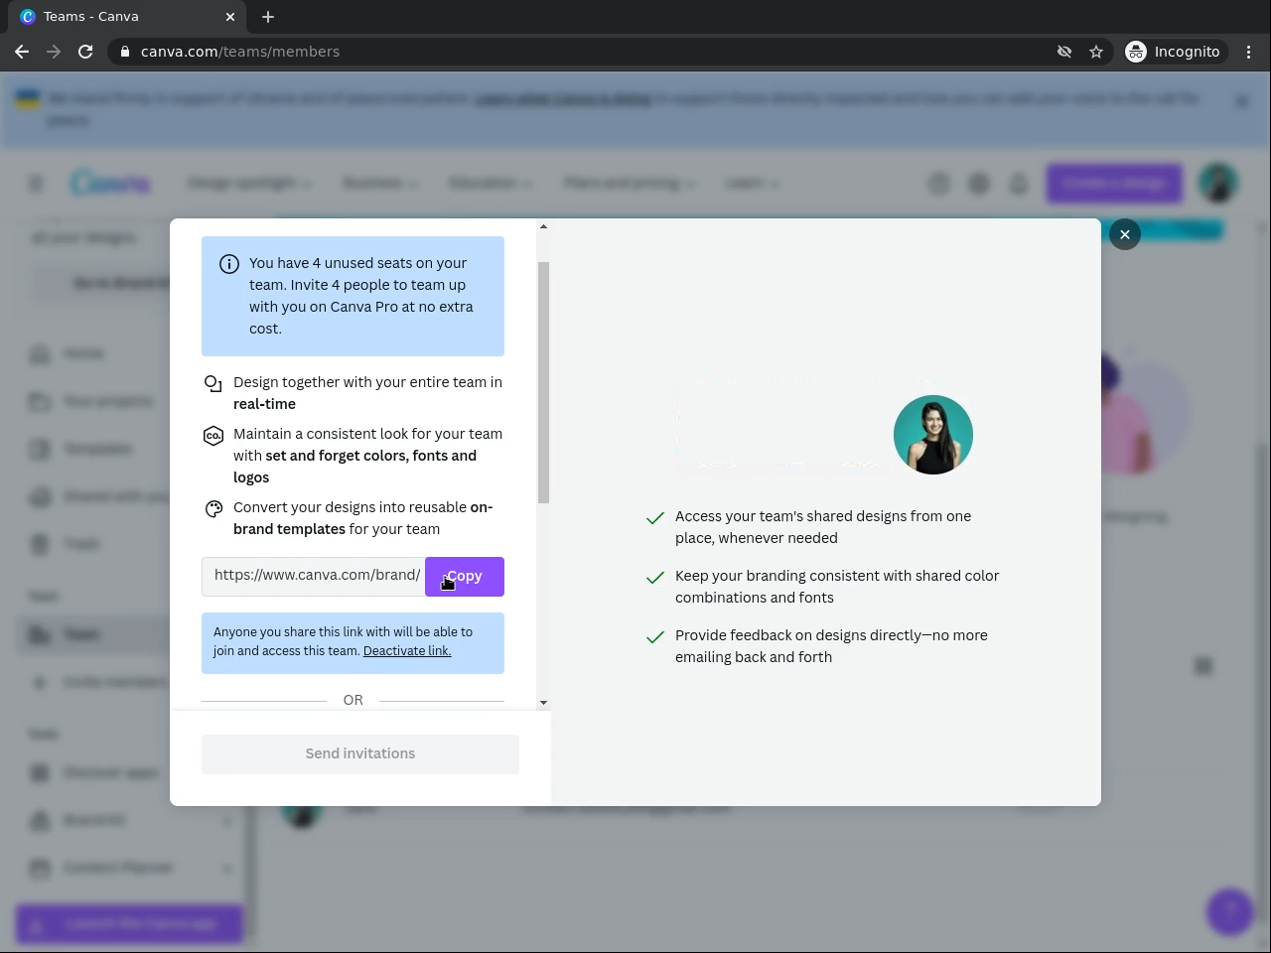
Task: Click 'Keep your branding consistent' text
Action: 837,587
